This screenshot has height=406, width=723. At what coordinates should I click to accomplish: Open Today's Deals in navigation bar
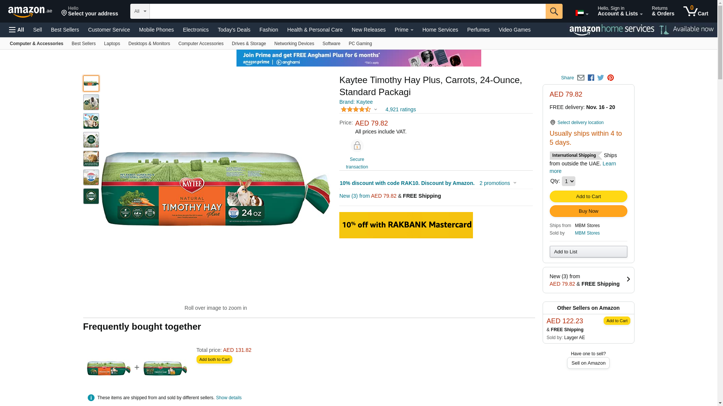(x=234, y=30)
